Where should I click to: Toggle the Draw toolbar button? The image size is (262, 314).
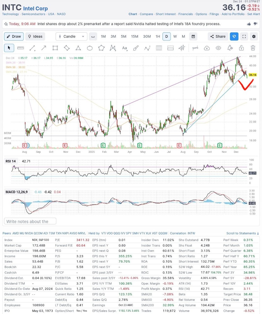click(14, 36)
